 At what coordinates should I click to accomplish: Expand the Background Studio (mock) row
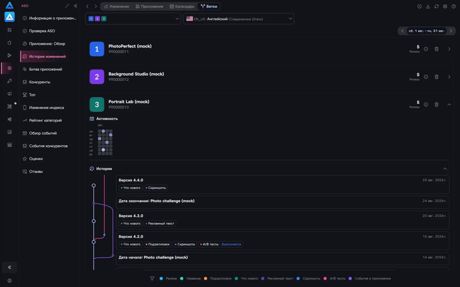point(449,77)
